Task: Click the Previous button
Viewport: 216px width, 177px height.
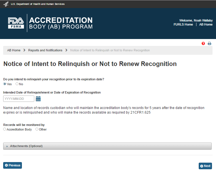Action: point(13,165)
